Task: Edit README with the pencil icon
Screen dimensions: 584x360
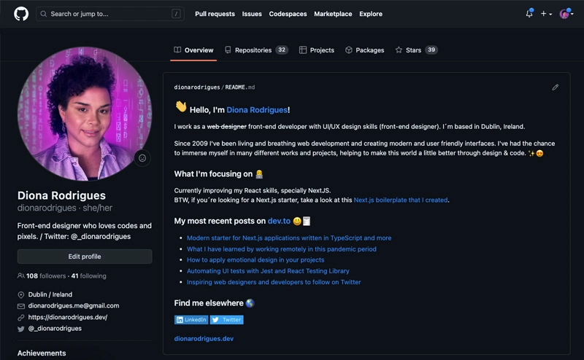Action: [x=556, y=87]
